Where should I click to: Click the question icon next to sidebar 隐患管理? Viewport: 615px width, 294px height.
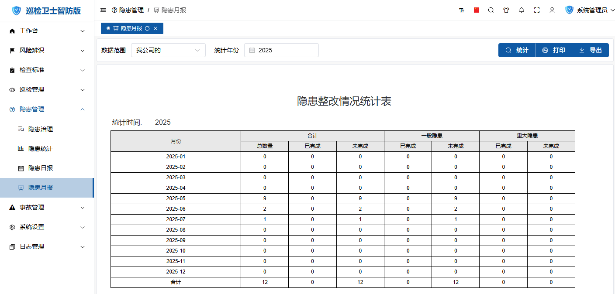(12, 109)
